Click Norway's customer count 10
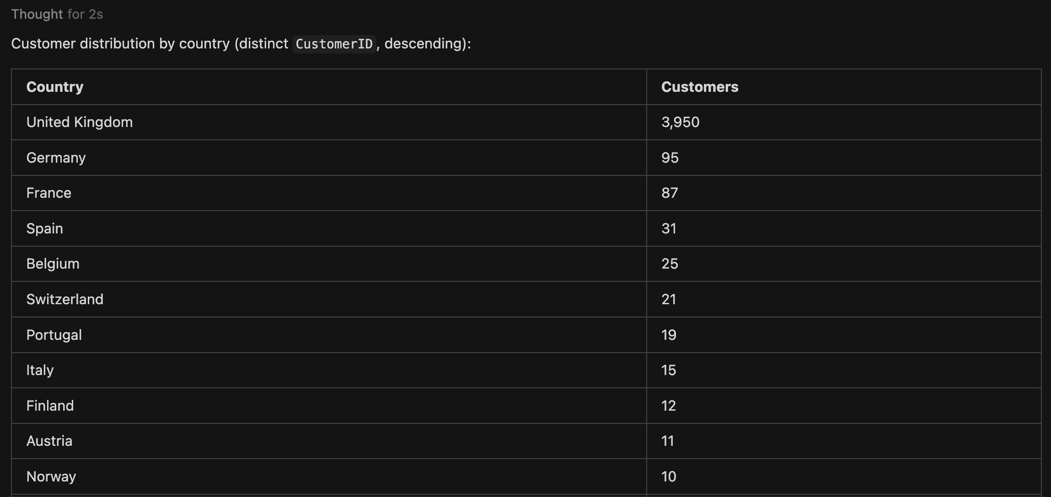The image size is (1051, 497). coord(668,476)
